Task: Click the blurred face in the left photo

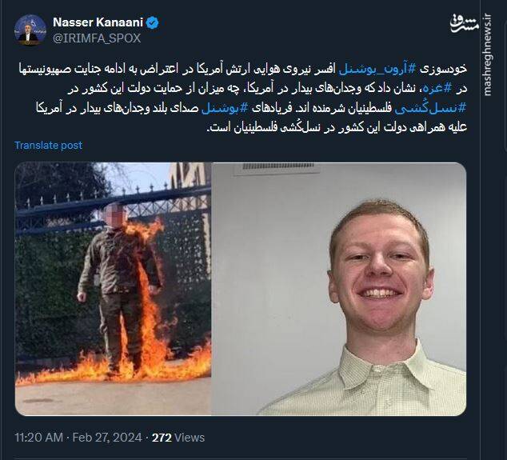Action: [x=115, y=214]
